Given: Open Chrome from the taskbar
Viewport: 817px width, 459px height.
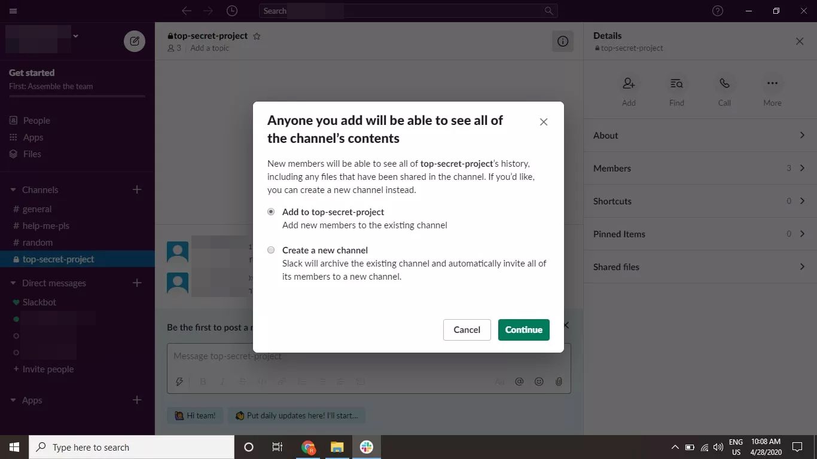Looking at the screenshot, I should pos(309,447).
